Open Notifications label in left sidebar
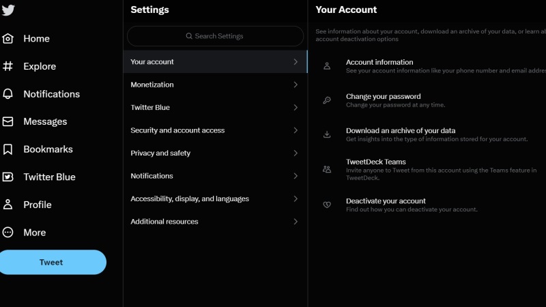546x307 pixels. click(52, 94)
